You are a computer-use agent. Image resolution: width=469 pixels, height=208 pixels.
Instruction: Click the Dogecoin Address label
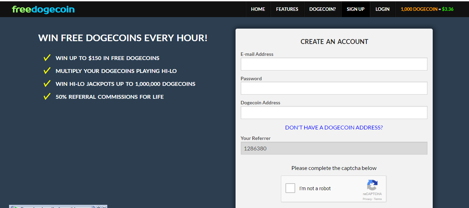[260, 103]
